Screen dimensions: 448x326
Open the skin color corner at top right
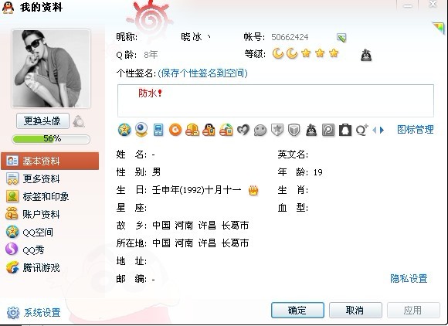coord(439,29)
